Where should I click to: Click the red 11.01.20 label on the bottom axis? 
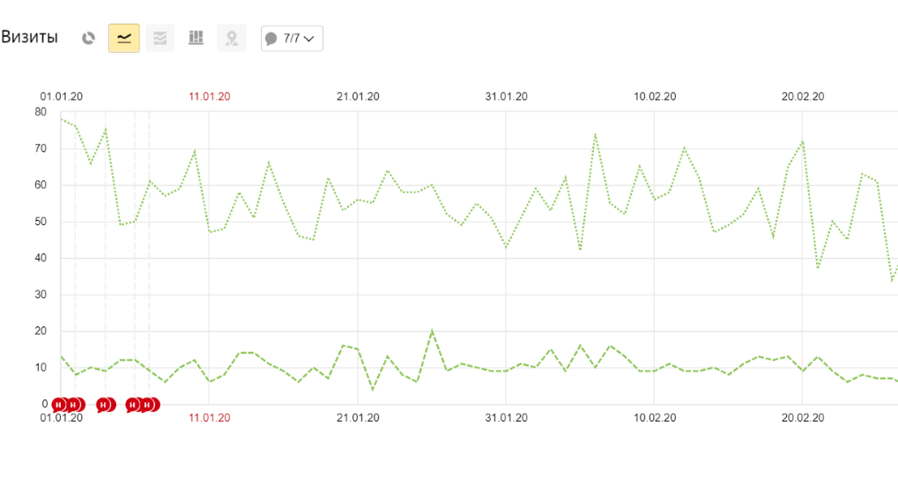coord(209,418)
